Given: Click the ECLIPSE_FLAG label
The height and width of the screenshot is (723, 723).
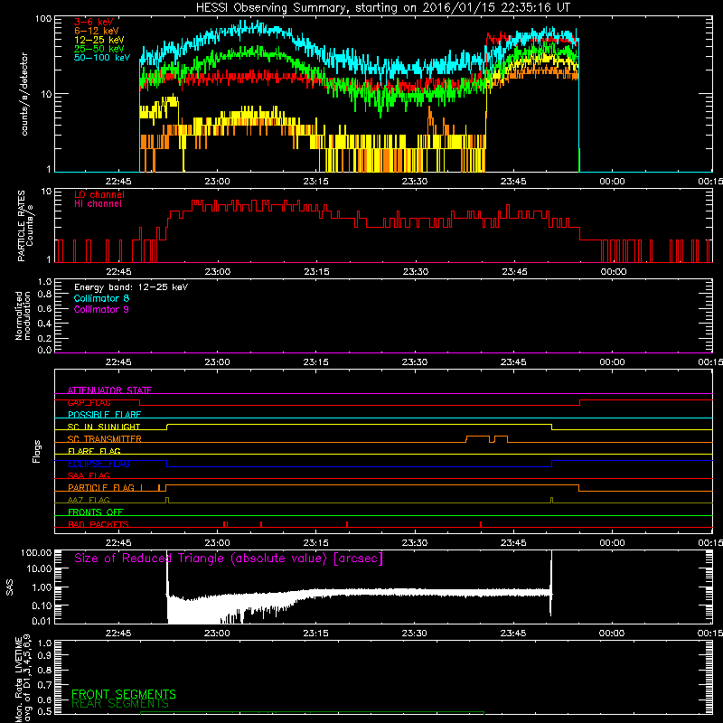Looking at the screenshot, I should click(99, 464).
